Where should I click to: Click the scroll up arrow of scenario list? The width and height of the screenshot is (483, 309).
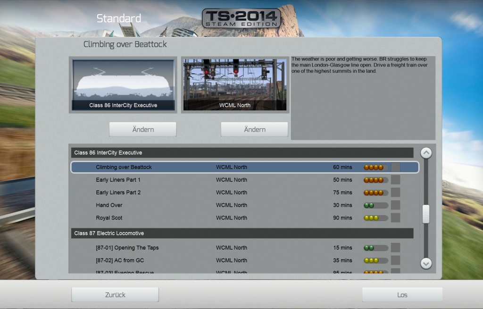[426, 153]
